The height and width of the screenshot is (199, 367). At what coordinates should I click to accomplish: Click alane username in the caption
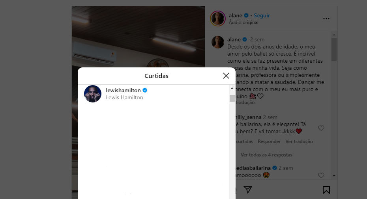[234, 39]
